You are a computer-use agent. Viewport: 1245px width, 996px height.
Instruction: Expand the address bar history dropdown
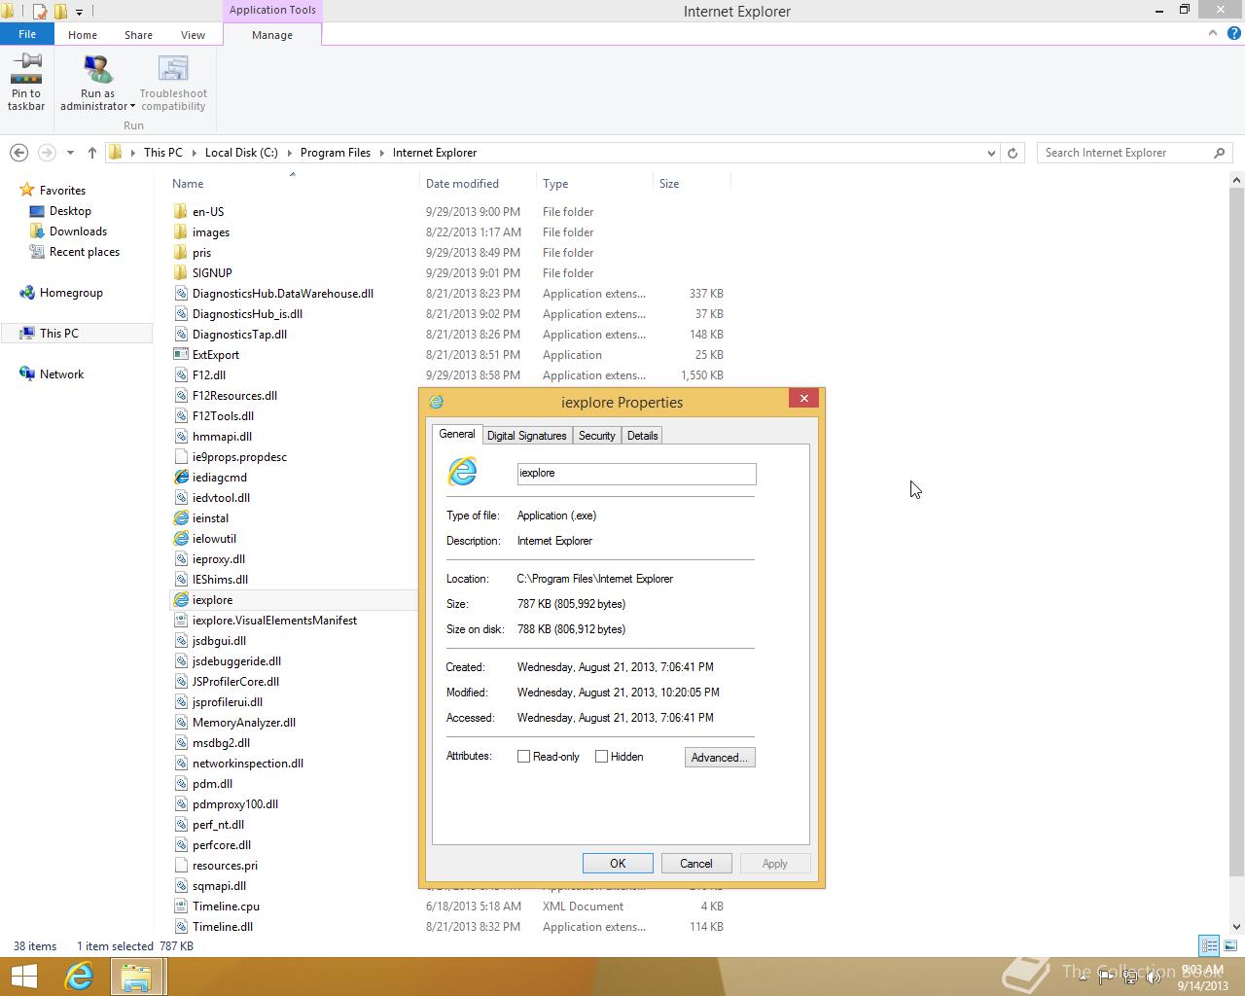[x=991, y=153]
